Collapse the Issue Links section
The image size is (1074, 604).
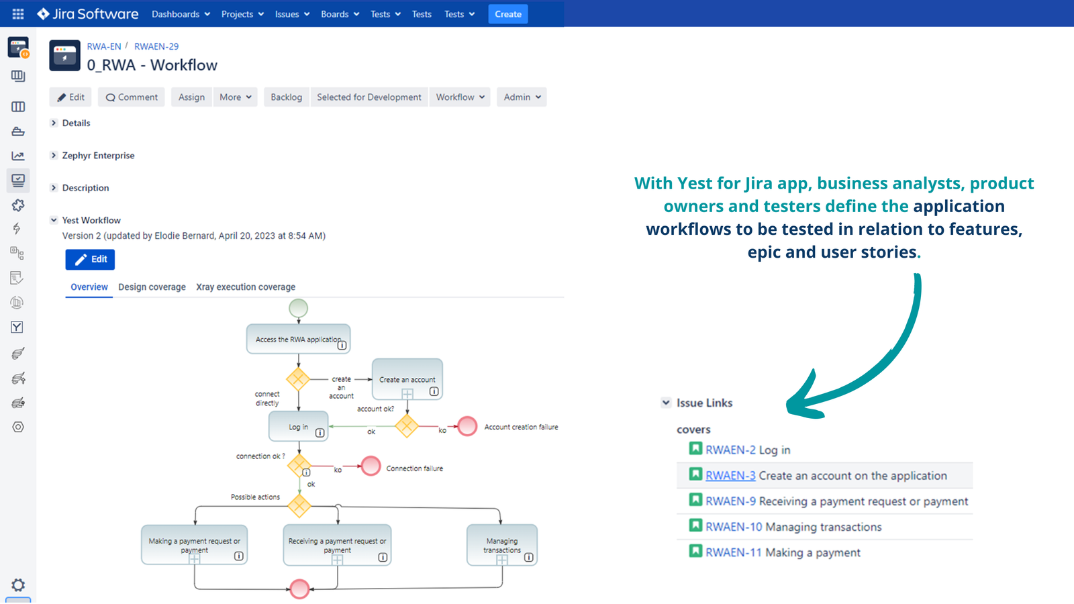(666, 403)
